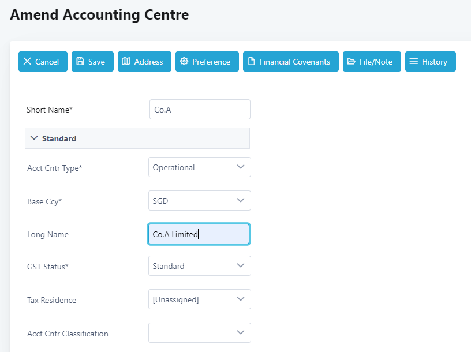Click the Address map icon
Image resolution: width=471 pixels, height=352 pixels.
click(x=126, y=62)
